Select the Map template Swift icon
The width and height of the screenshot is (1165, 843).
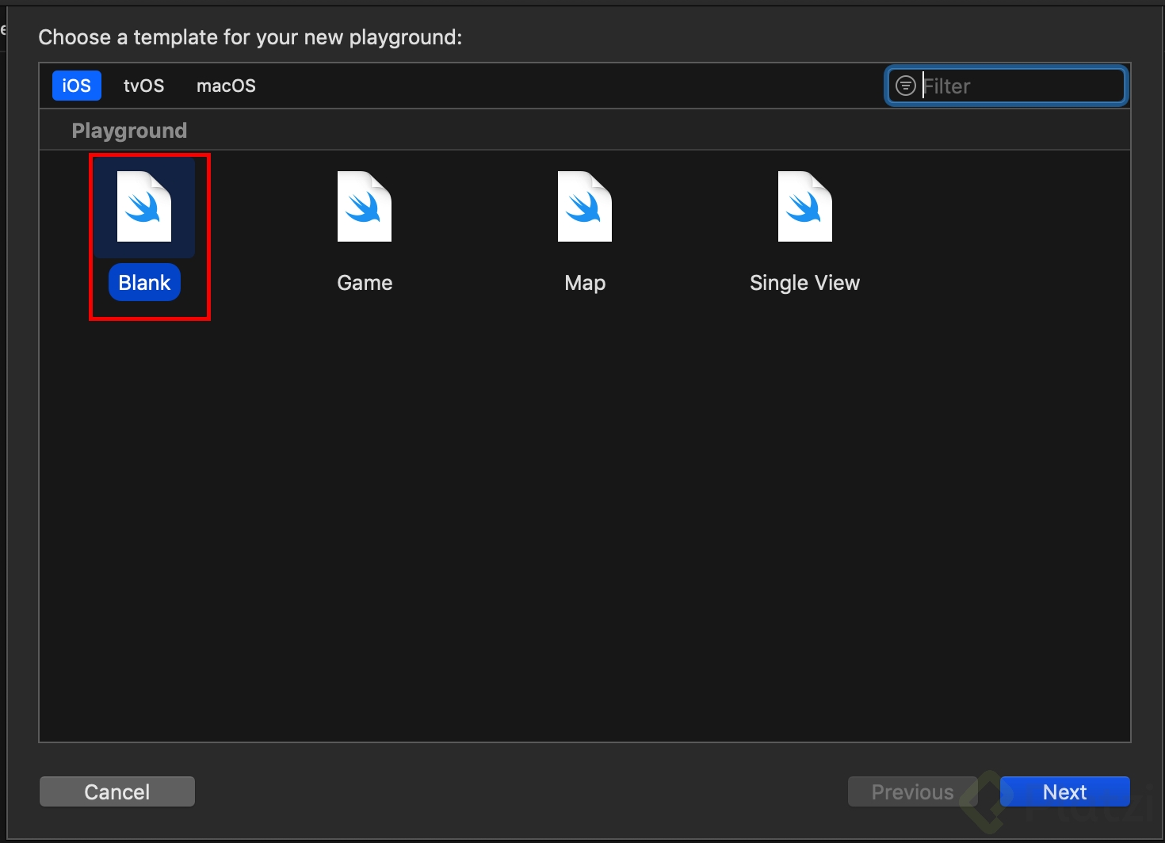(585, 207)
